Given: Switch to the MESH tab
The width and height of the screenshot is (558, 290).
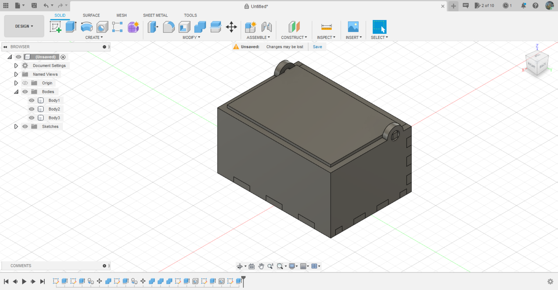Looking at the screenshot, I should pyautogui.click(x=121, y=15).
